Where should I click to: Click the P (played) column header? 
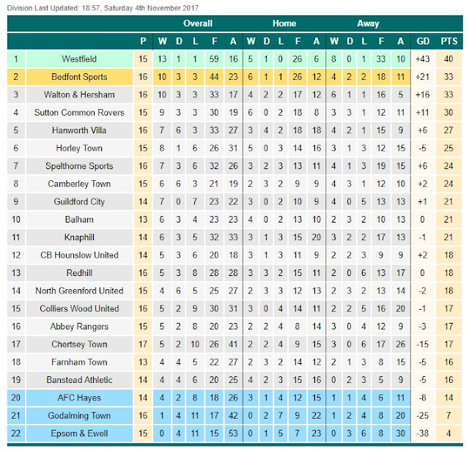143,41
